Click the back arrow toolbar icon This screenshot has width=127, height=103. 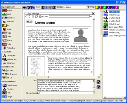coord(24,7)
